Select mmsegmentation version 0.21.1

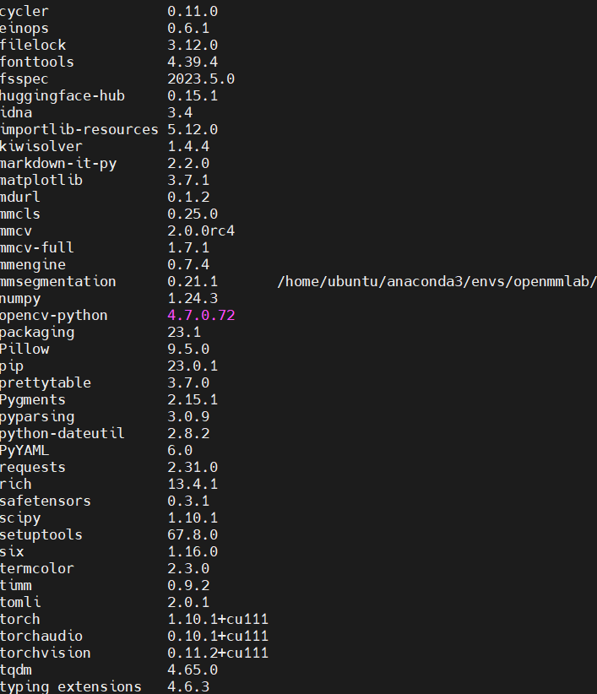pyautogui.click(x=193, y=281)
